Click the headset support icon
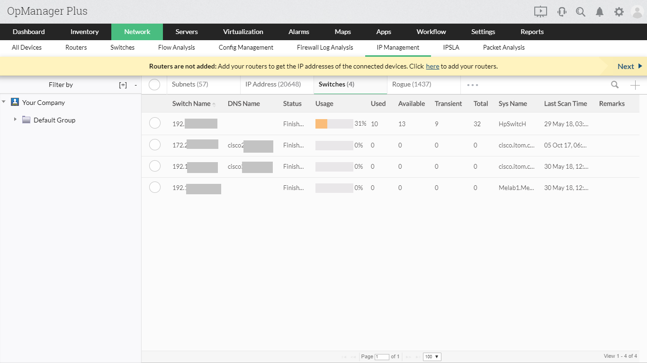The image size is (647, 363). [x=562, y=12]
